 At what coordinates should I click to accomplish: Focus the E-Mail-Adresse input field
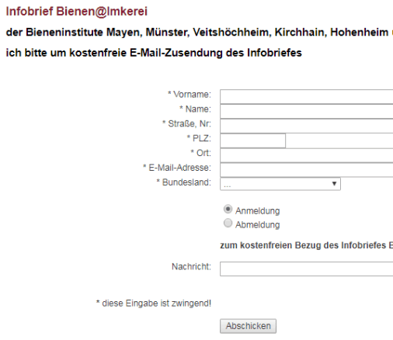point(307,170)
